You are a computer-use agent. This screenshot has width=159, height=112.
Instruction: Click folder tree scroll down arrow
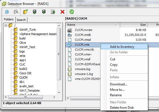[x=59, y=92]
